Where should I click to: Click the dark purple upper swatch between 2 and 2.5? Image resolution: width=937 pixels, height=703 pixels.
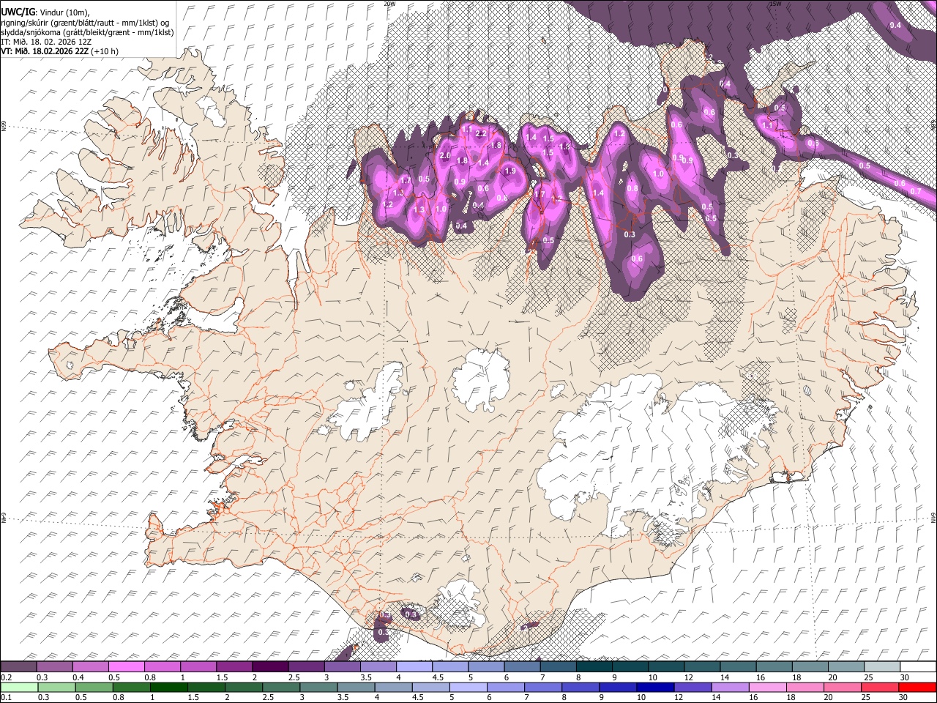tap(270, 666)
